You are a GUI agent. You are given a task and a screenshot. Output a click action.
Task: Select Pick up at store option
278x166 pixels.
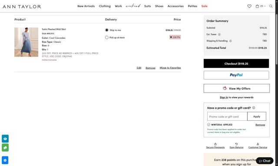pos(107,38)
